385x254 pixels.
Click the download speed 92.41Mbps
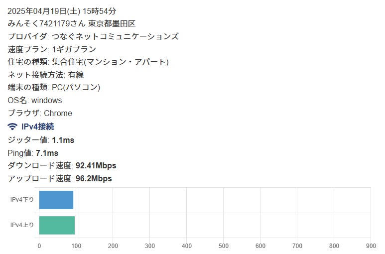(x=96, y=165)
